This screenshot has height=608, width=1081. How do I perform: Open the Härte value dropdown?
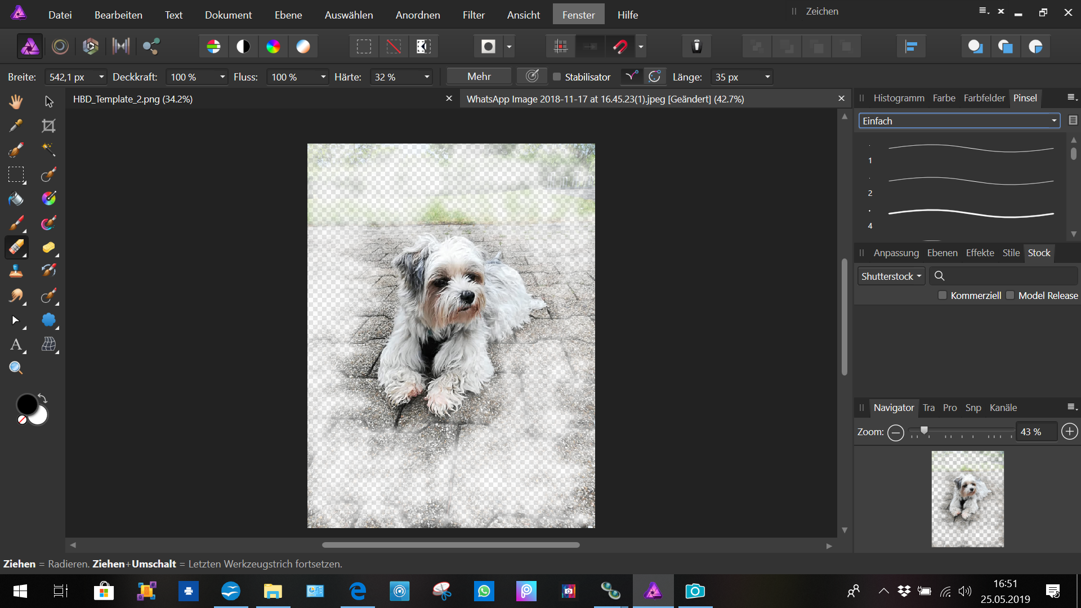click(x=427, y=77)
